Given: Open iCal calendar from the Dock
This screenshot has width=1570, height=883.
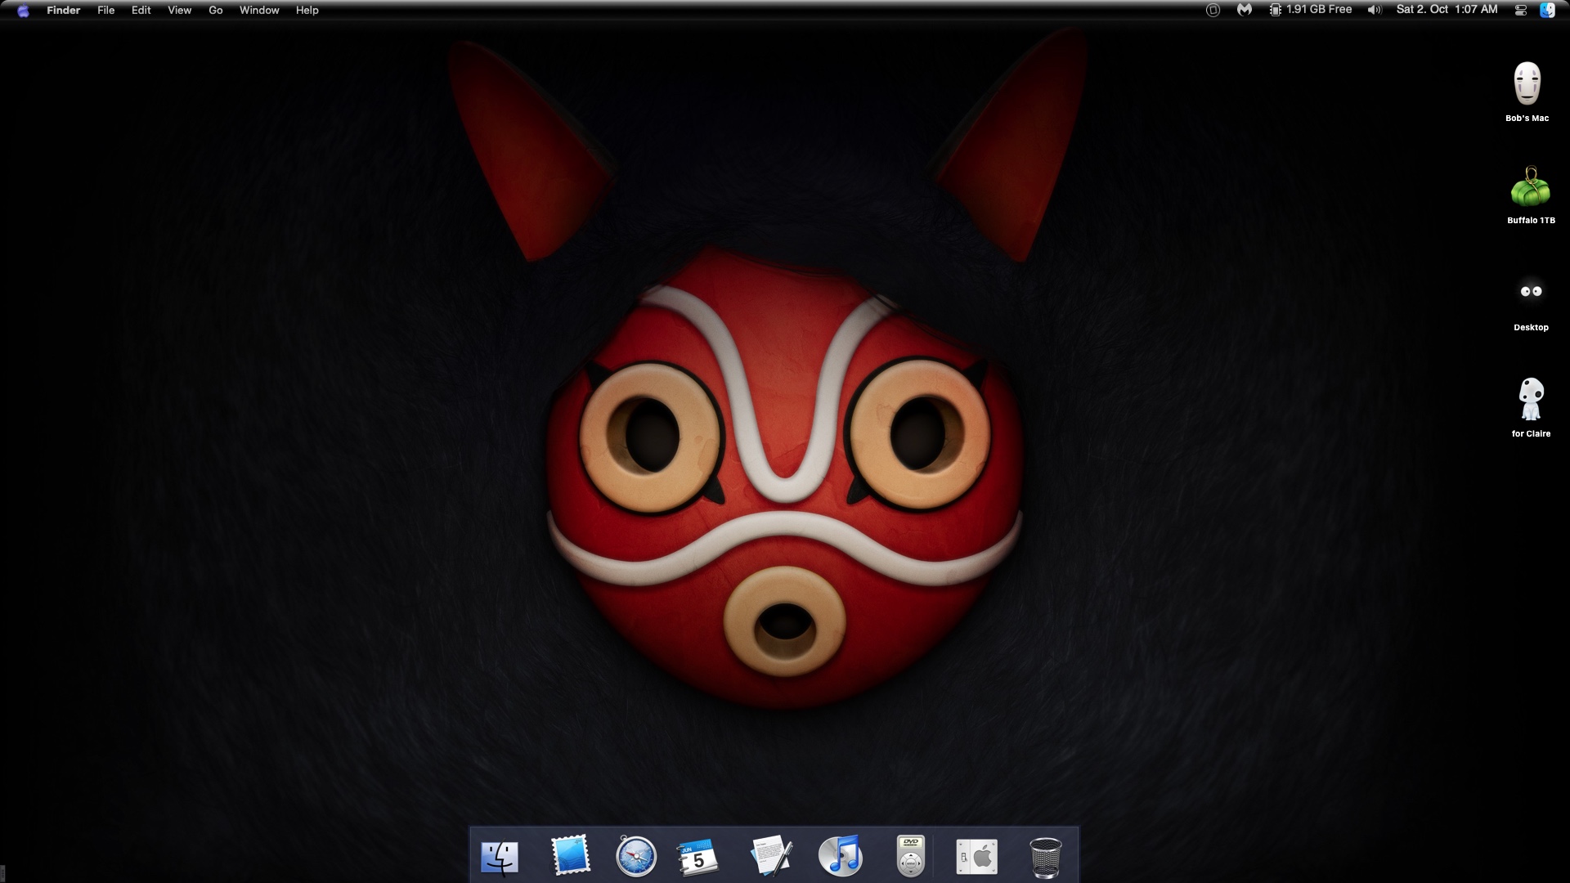Looking at the screenshot, I should coord(698,857).
